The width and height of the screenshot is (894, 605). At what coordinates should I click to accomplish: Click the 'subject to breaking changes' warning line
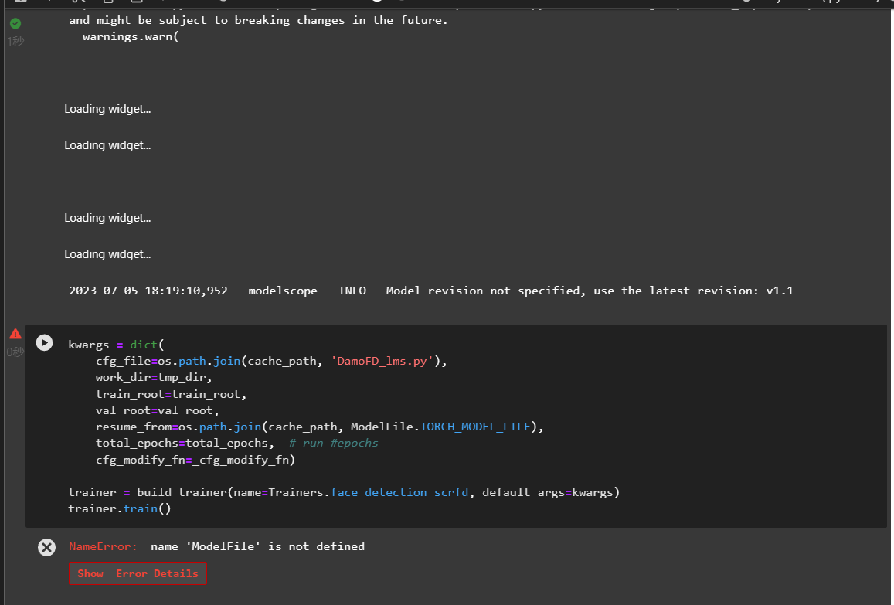pos(258,21)
